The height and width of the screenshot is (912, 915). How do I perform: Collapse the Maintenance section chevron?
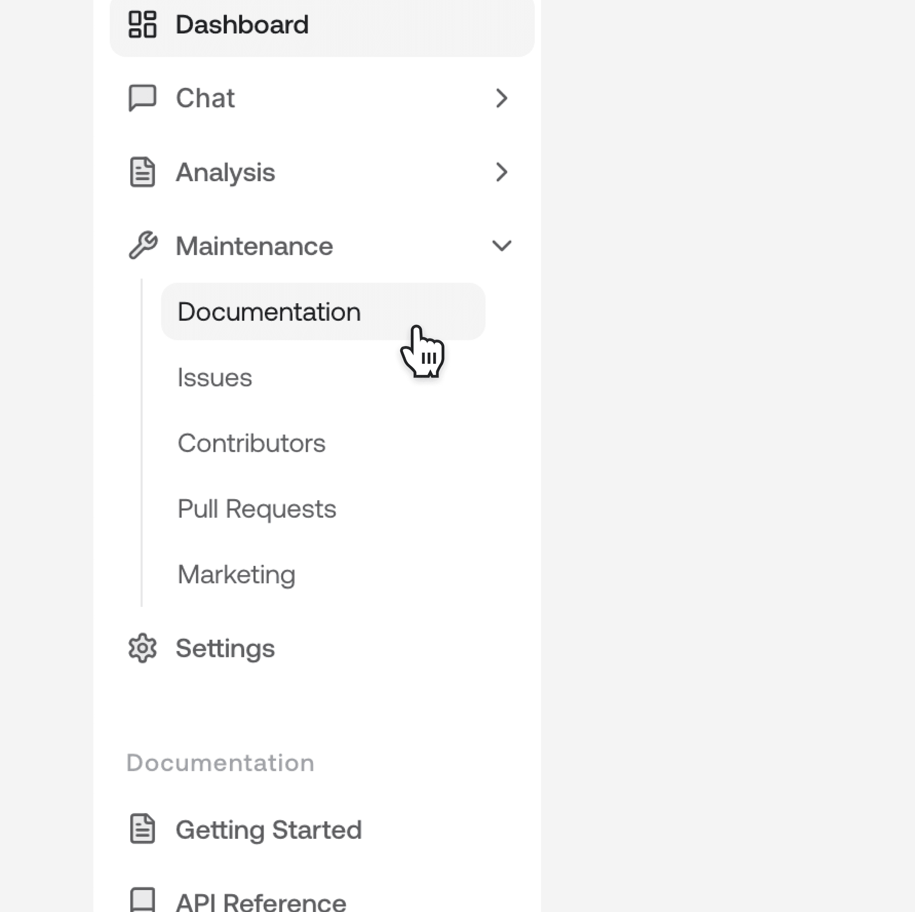click(x=502, y=246)
